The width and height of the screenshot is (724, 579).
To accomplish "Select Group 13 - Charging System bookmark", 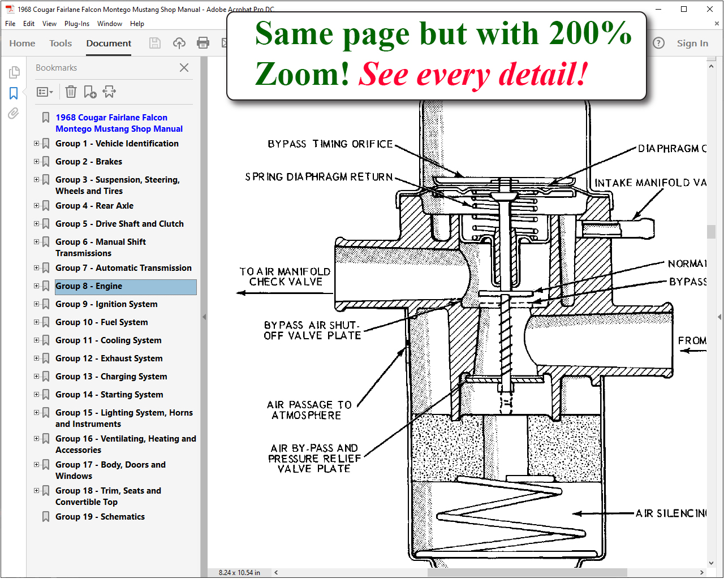I will [x=111, y=377].
